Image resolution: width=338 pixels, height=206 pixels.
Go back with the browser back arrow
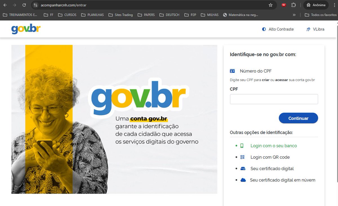pos(5,5)
